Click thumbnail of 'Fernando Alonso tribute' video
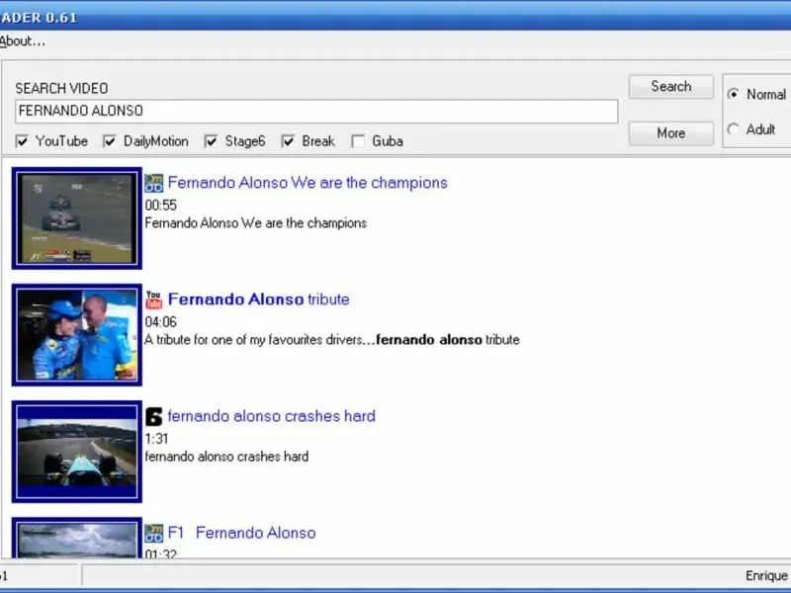 click(77, 335)
